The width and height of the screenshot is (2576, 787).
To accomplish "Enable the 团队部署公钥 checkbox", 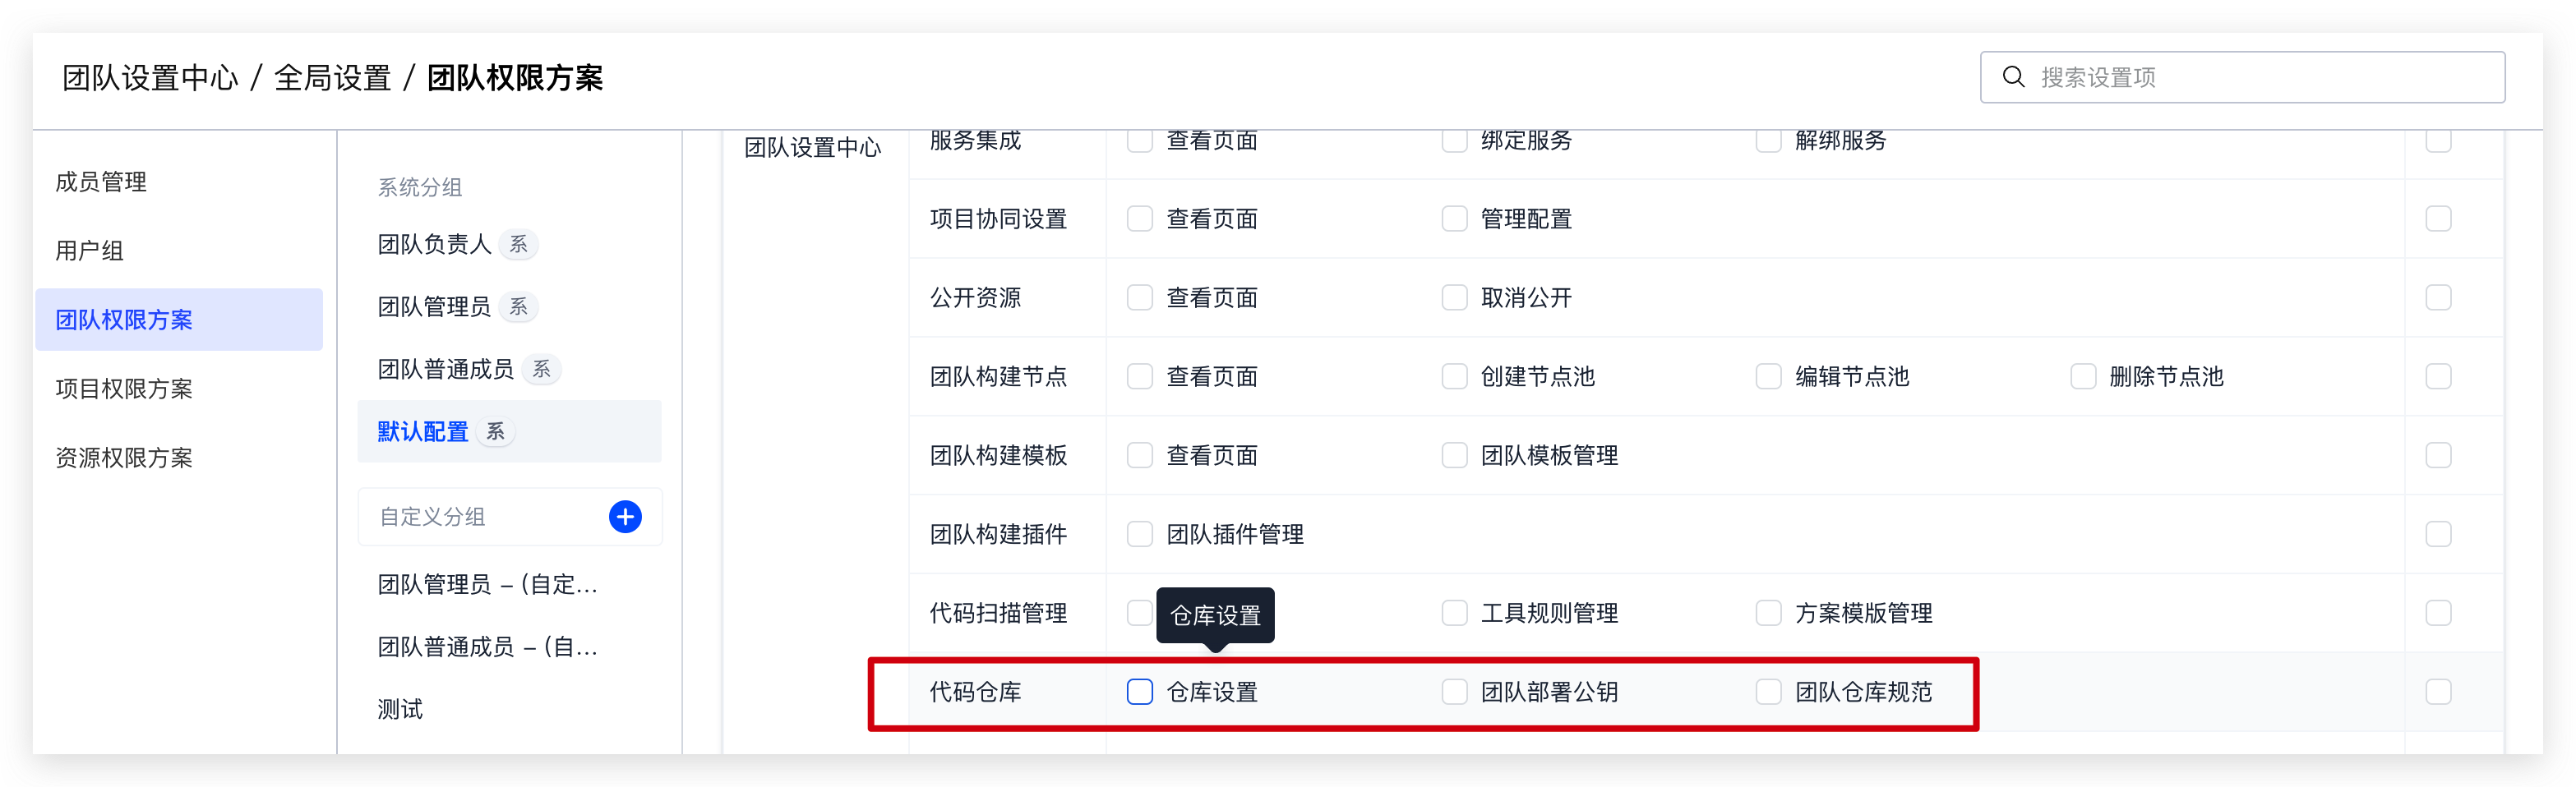I will tap(1454, 692).
